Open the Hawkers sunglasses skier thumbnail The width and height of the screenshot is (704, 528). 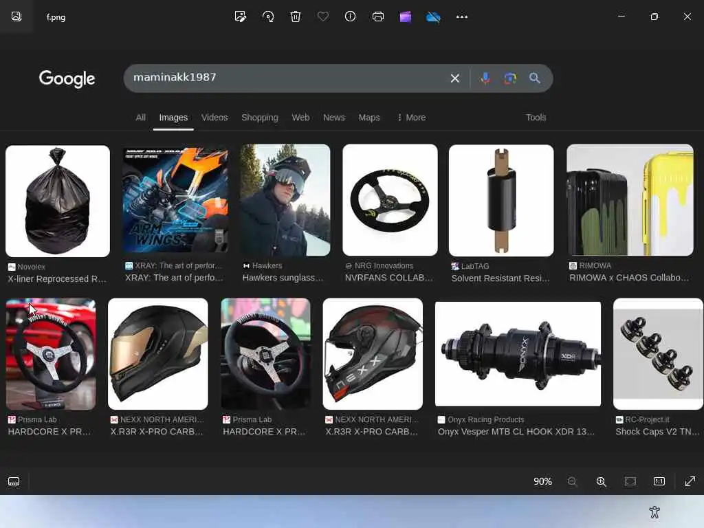click(285, 200)
